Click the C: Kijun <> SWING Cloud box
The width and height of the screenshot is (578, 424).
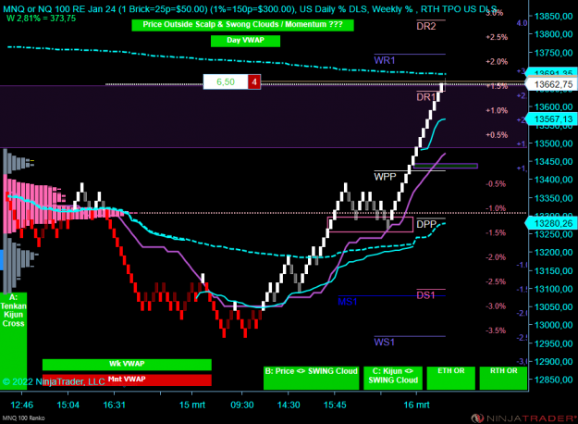coord(393,378)
